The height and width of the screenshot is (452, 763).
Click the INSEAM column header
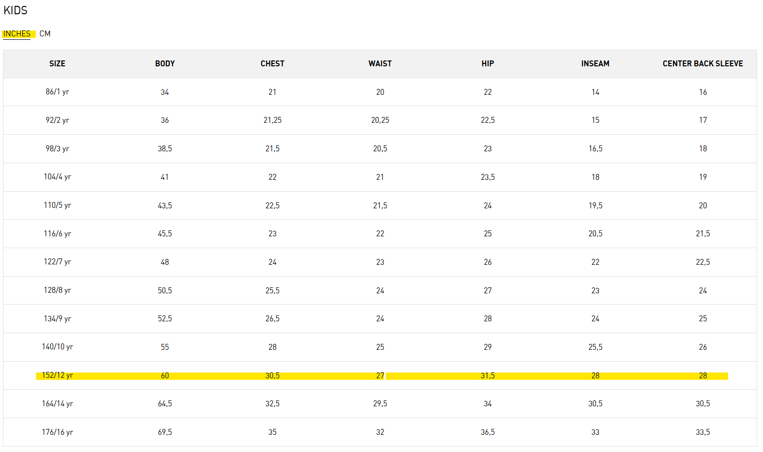point(595,63)
